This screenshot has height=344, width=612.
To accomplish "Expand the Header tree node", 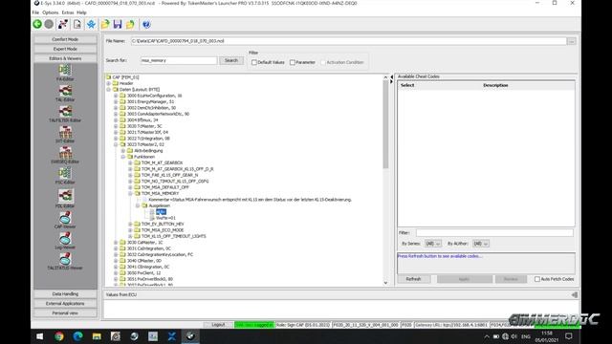I will (x=109, y=83).
